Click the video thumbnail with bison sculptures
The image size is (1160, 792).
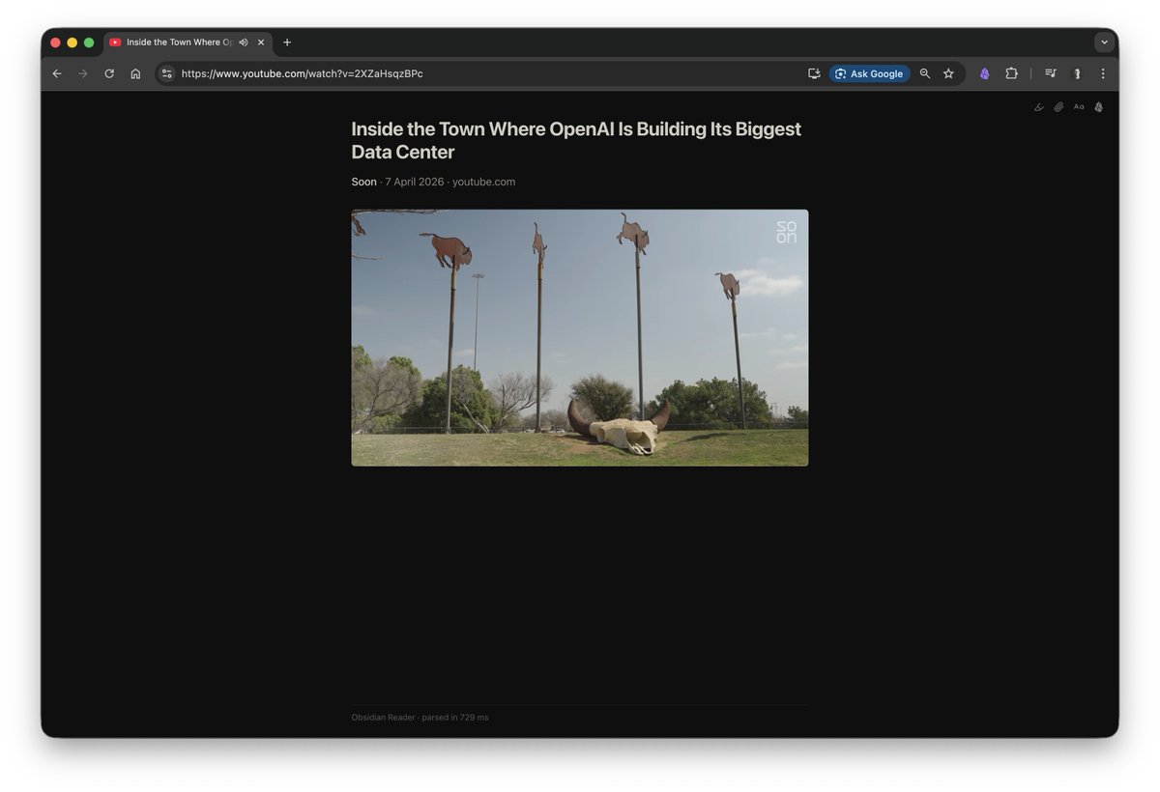(x=580, y=338)
